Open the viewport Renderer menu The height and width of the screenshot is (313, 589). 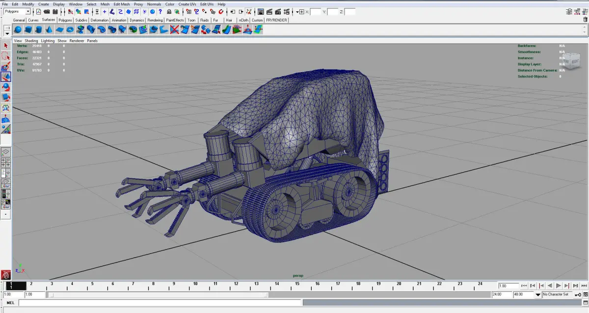[x=77, y=41]
